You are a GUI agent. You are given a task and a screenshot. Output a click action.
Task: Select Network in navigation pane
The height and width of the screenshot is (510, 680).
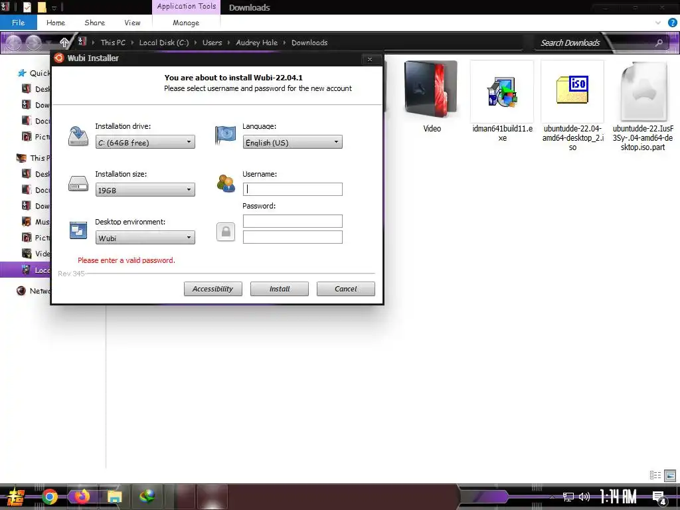(x=33, y=291)
